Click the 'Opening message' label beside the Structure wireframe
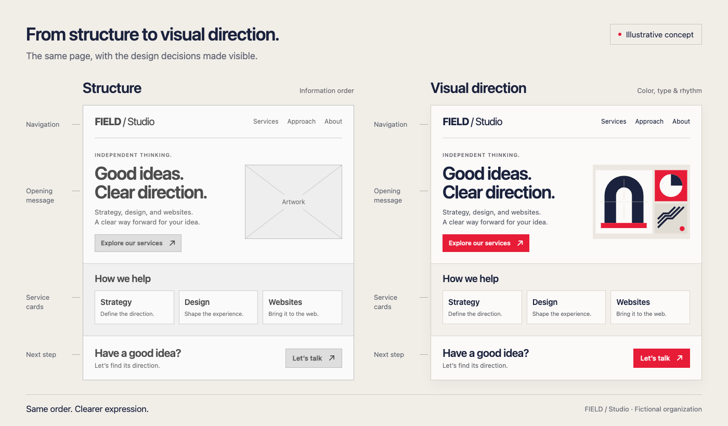 [40, 195]
